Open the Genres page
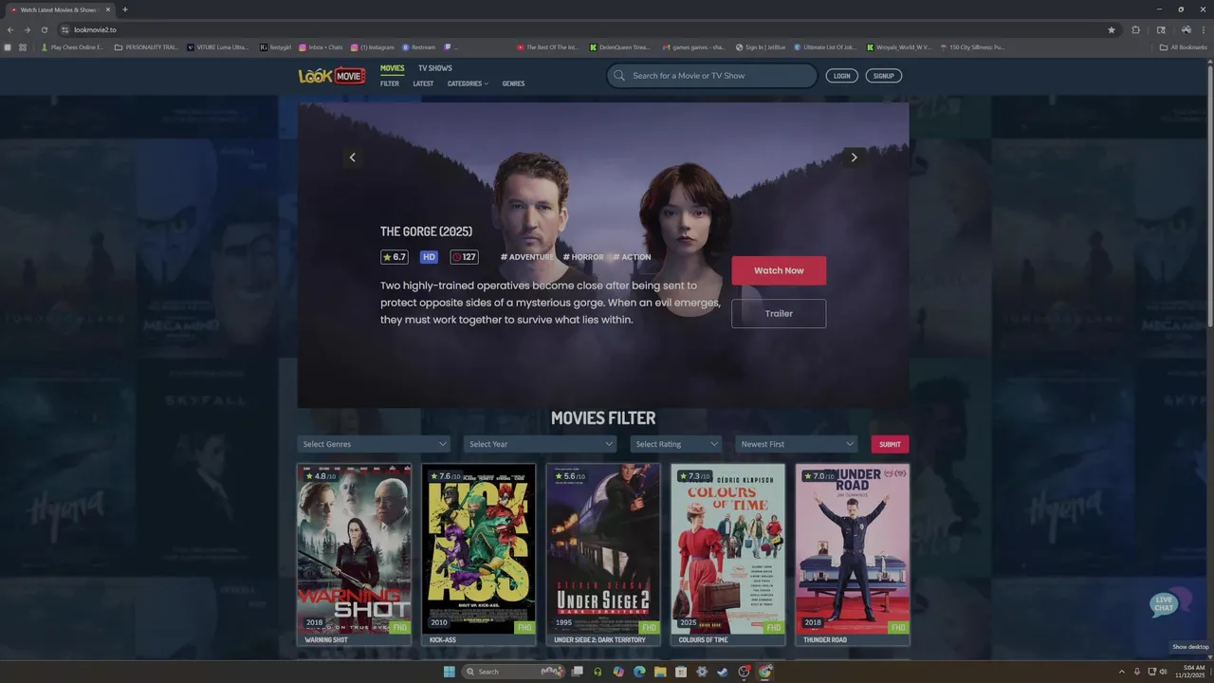The height and width of the screenshot is (683, 1214). (x=513, y=83)
